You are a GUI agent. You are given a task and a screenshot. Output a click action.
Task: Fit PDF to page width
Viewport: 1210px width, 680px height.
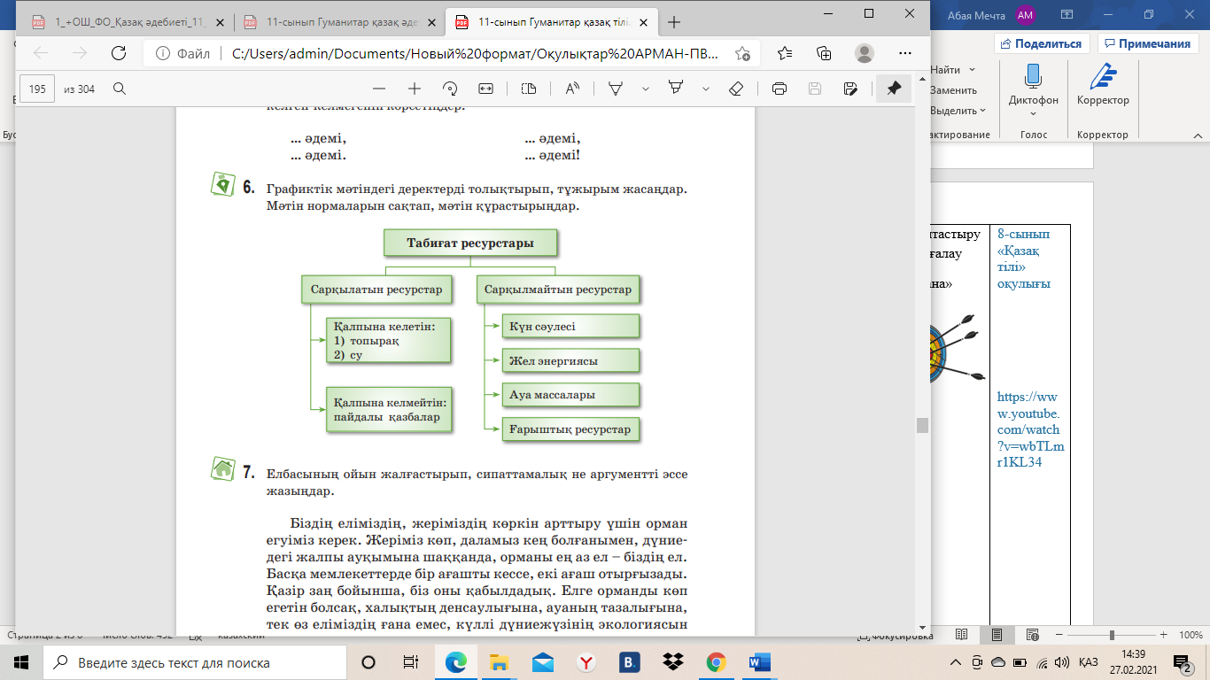485,89
